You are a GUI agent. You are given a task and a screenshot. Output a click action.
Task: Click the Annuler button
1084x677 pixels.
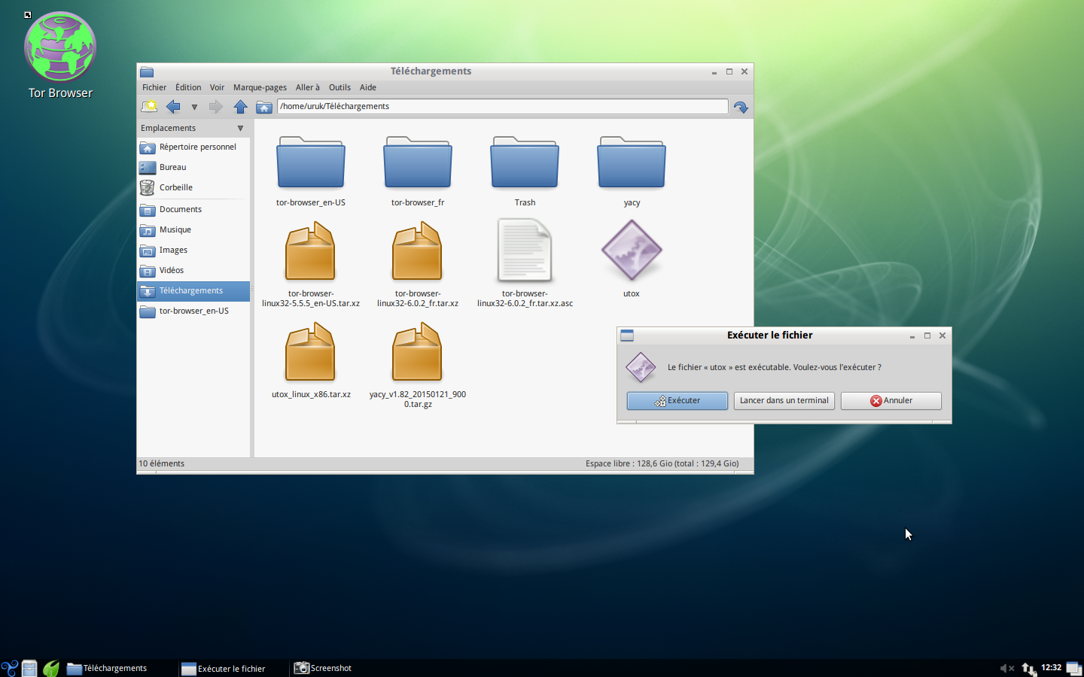click(x=891, y=401)
